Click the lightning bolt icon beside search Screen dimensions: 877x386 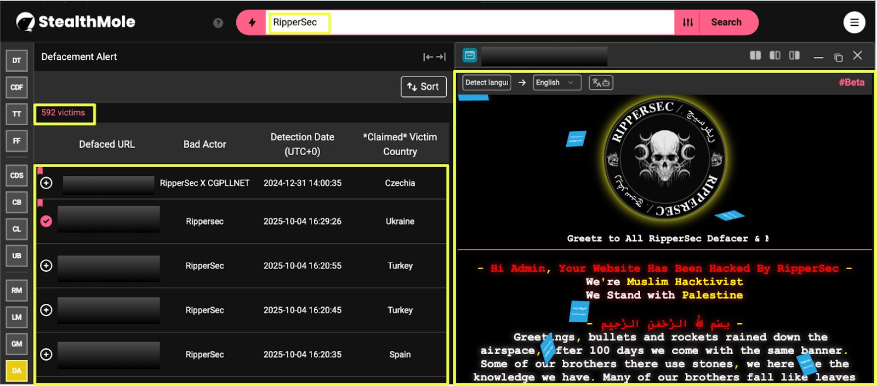[x=252, y=22]
